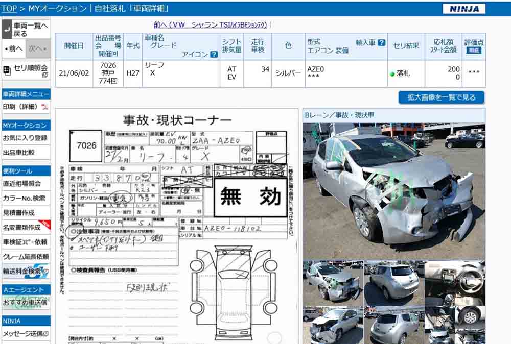Click the popup-window icon beside セリ順照会

(x=45, y=75)
